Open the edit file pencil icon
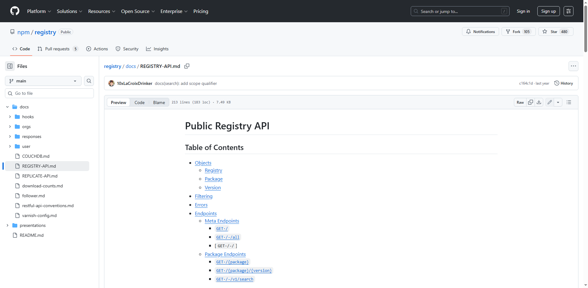The height and width of the screenshot is (288, 588). (549, 102)
